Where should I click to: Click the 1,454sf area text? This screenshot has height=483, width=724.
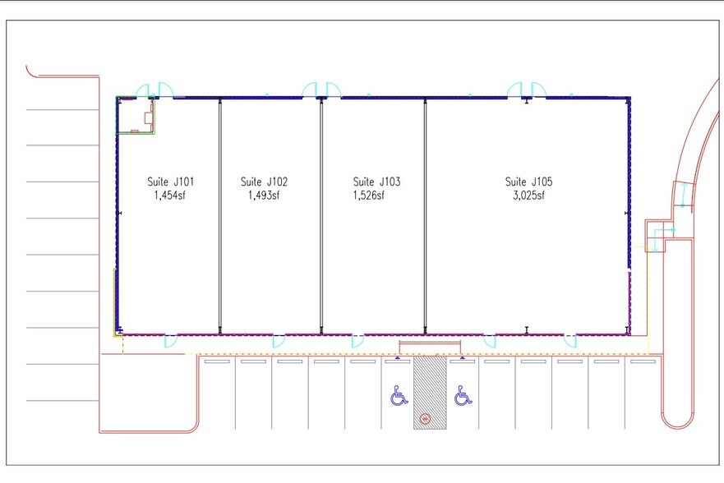(x=170, y=195)
